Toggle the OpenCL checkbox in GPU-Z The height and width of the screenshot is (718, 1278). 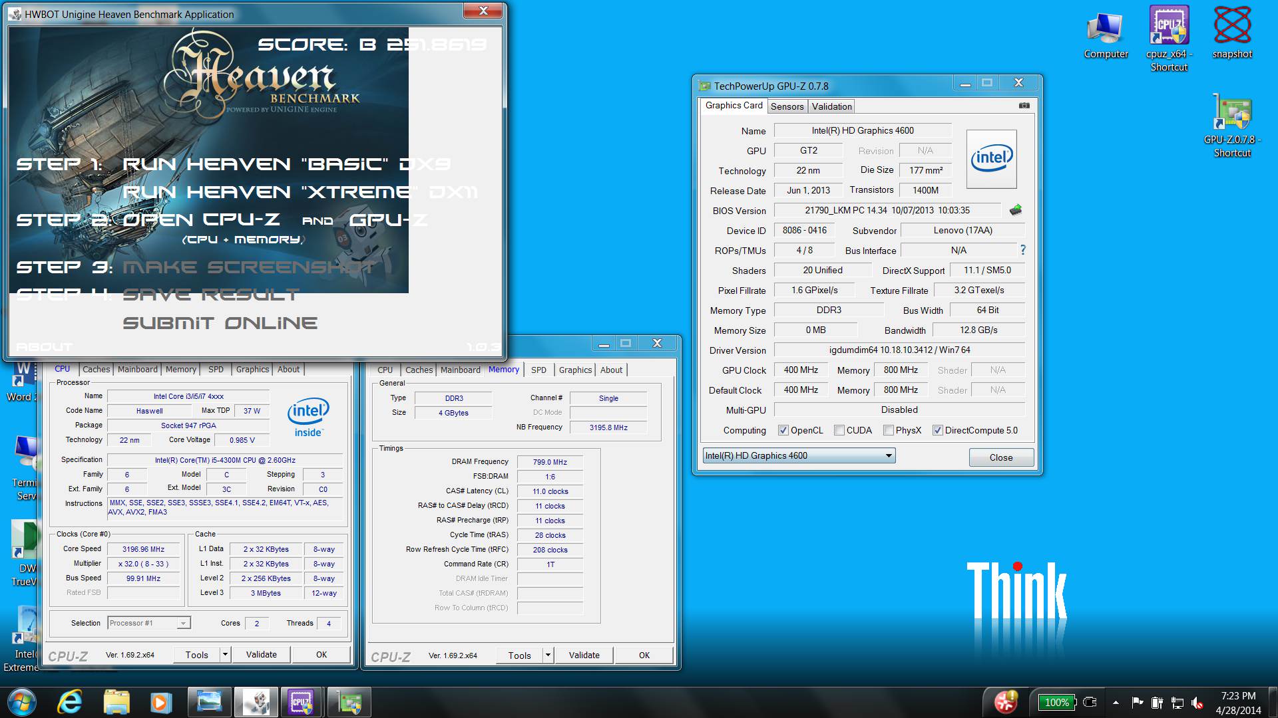pyautogui.click(x=783, y=430)
